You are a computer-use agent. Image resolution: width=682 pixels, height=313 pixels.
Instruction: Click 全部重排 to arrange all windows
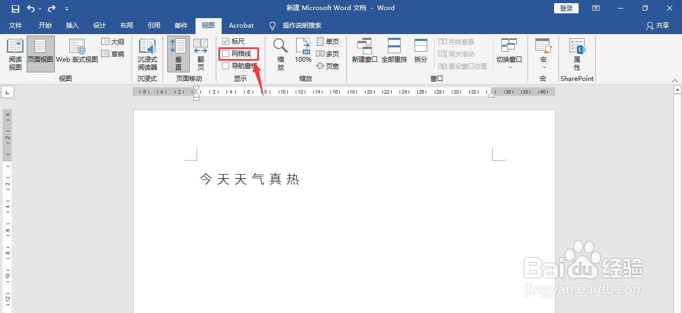pos(394,53)
